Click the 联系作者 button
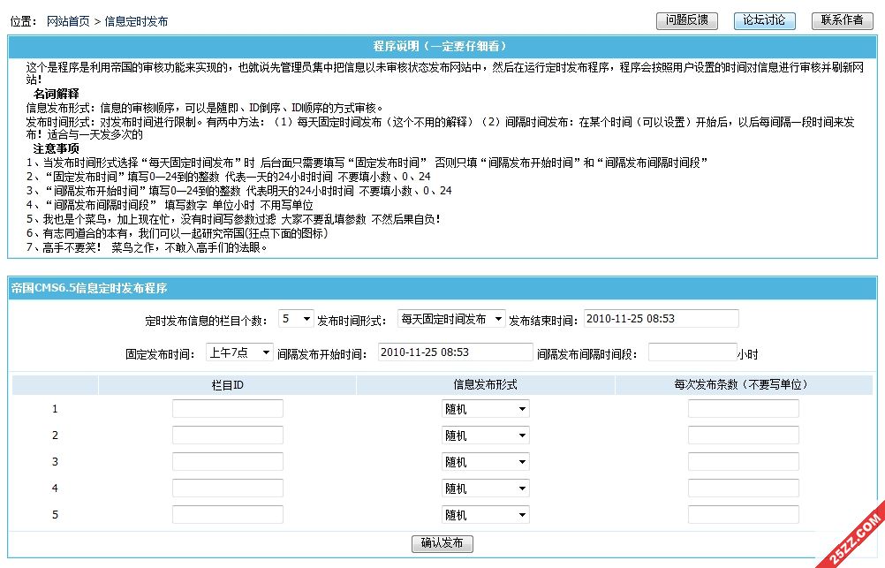885x568 pixels. point(842,21)
